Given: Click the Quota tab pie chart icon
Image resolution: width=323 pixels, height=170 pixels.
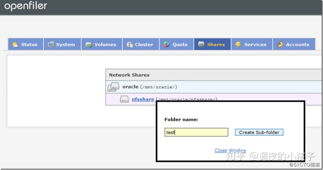Looking at the screenshot, I should (166, 44).
